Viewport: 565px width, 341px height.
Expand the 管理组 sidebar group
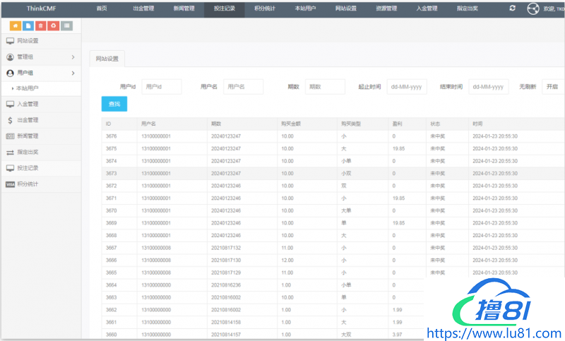[41, 56]
